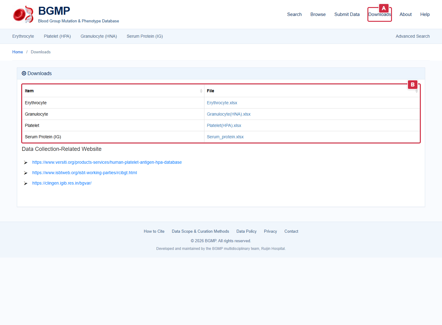Image resolution: width=442 pixels, height=325 pixels.
Task: Open Contact footer link
Action: point(291,231)
